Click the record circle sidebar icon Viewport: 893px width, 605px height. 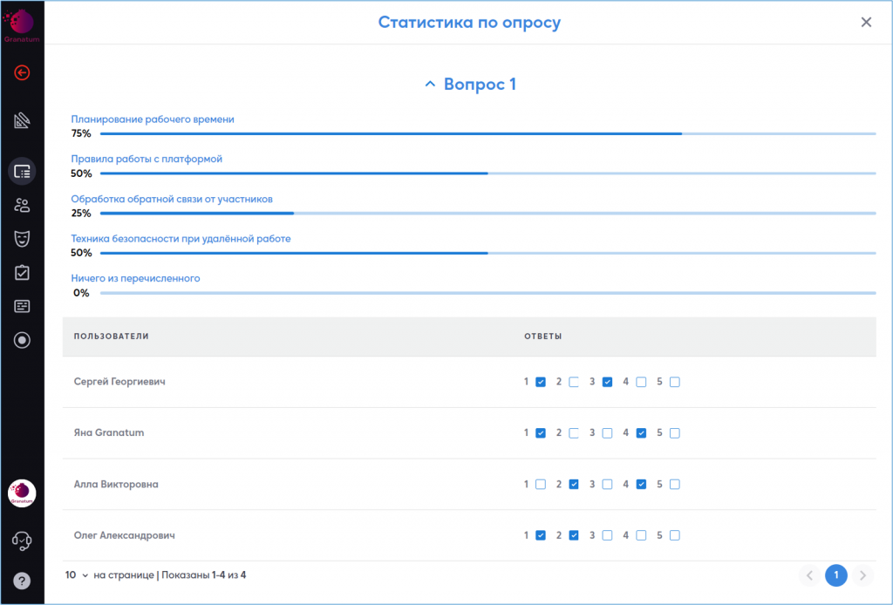pos(22,340)
